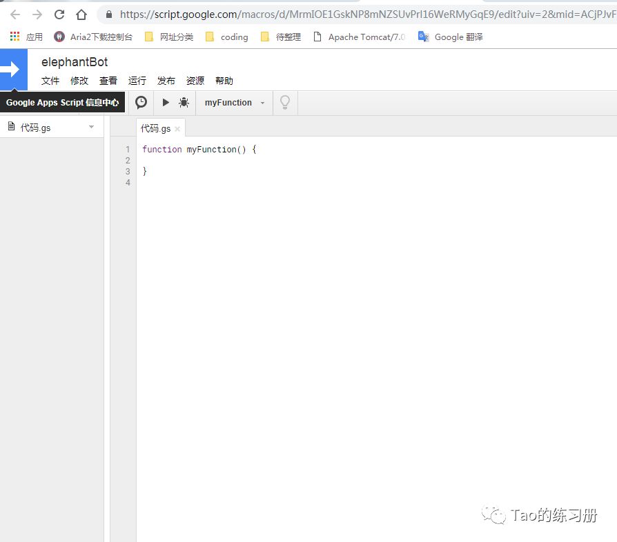Close the 代码.gs editor tab
Screen dimensions: 617x542
(177, 129)
